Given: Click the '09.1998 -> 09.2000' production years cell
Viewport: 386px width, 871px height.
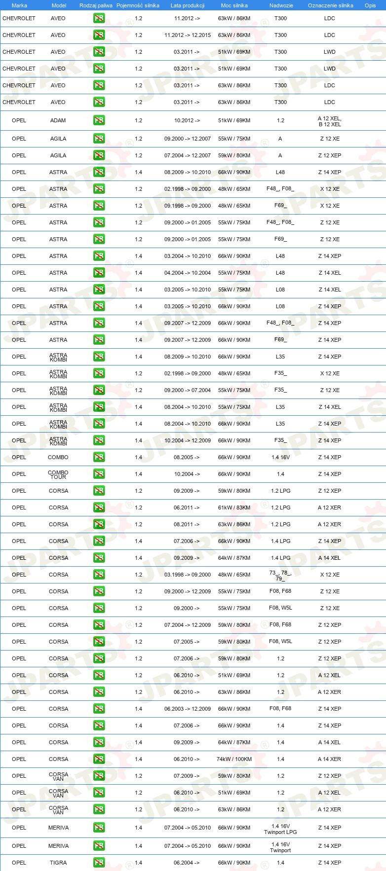Looking at the screenshot, I should [188, 206].
